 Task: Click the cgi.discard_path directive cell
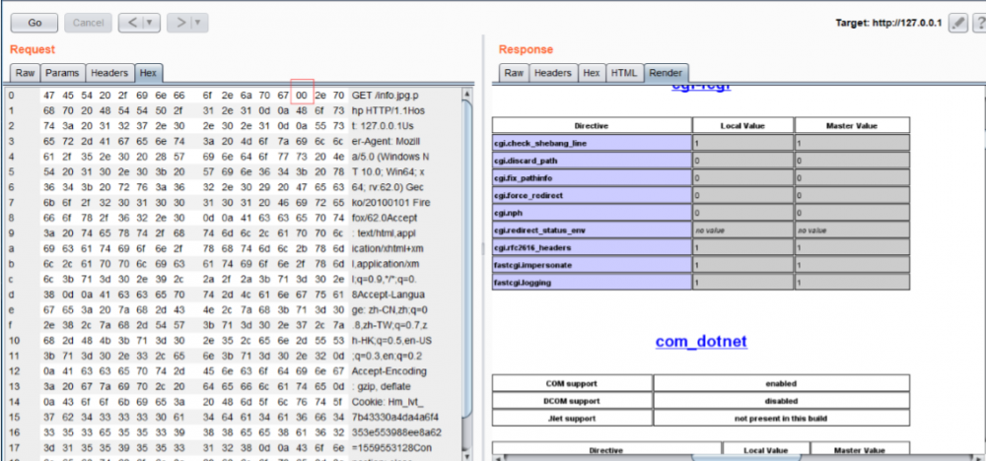click(x=591, y=161)
